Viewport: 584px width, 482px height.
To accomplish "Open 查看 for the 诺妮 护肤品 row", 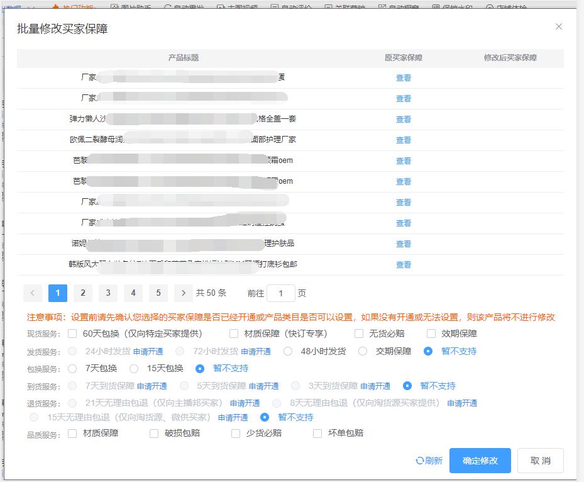I will coord(404,244).
